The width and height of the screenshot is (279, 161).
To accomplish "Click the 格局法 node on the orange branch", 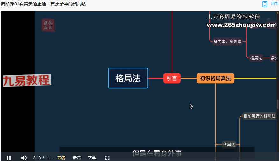I will pos(229,145).
